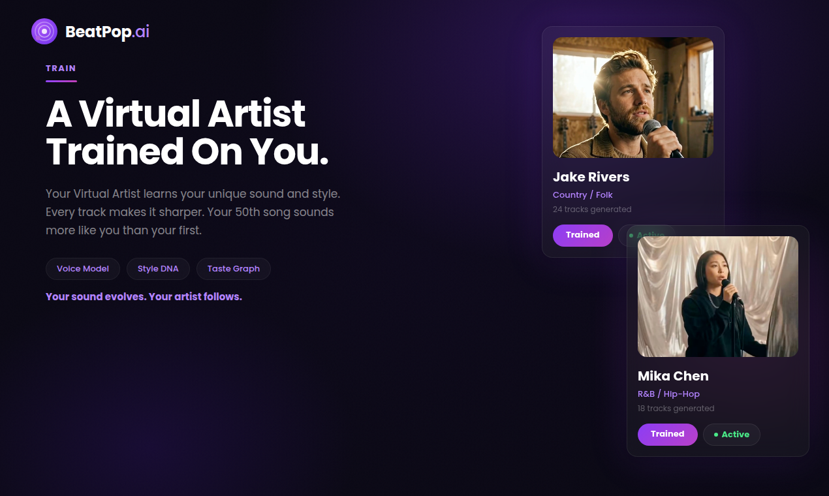Select the purple concentric circle brand icon
Image resolution: width=829 pixels, height=496 pixels.
[x=44, y=31]
